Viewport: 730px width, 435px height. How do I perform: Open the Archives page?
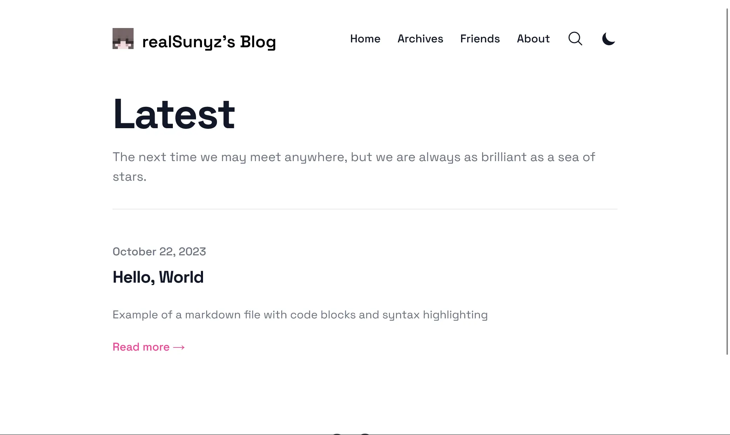click(420, 39)
